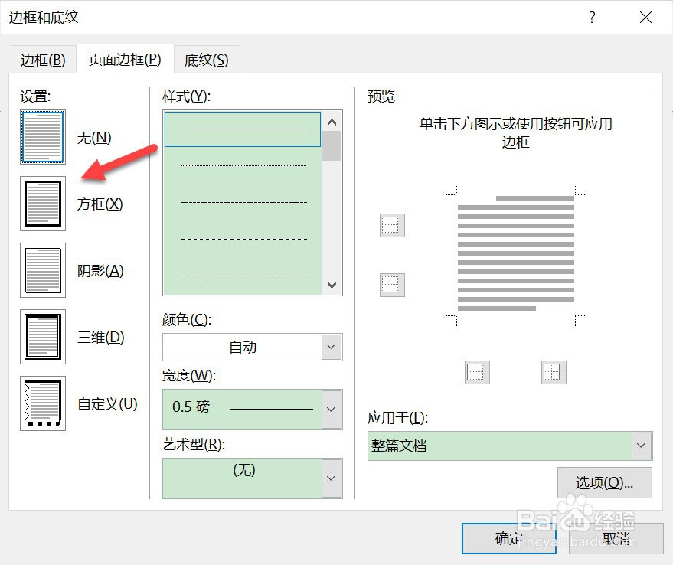
Task: Click the page preview diagram
Action: tap(516, 256)
